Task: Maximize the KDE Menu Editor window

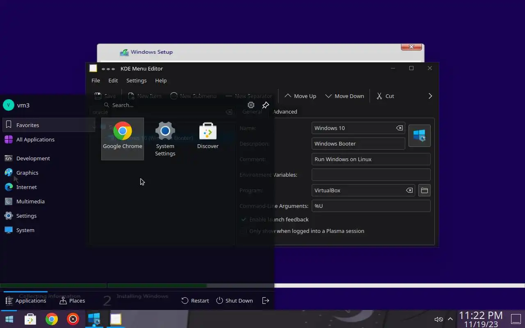Action: pos(411,68)
